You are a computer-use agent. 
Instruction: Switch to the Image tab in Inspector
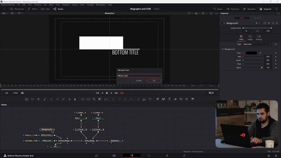tap(250, 38)
